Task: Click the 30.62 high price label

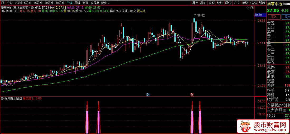Action: [201, 16]
